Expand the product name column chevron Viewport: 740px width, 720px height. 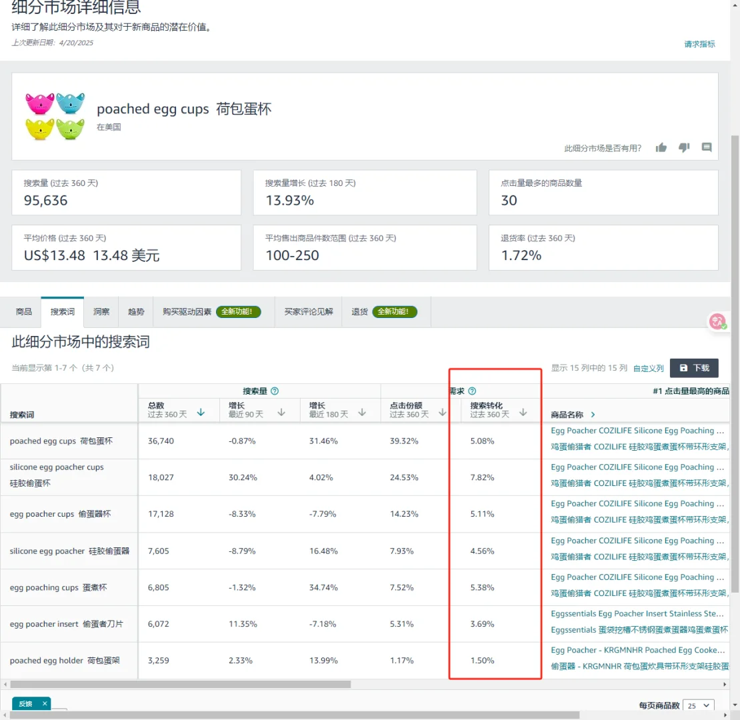(x=593, y=414)
